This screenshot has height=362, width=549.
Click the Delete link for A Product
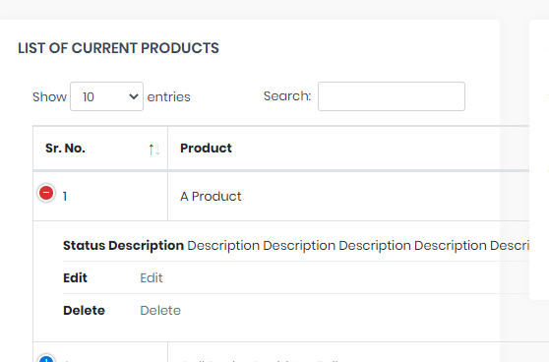160,311
